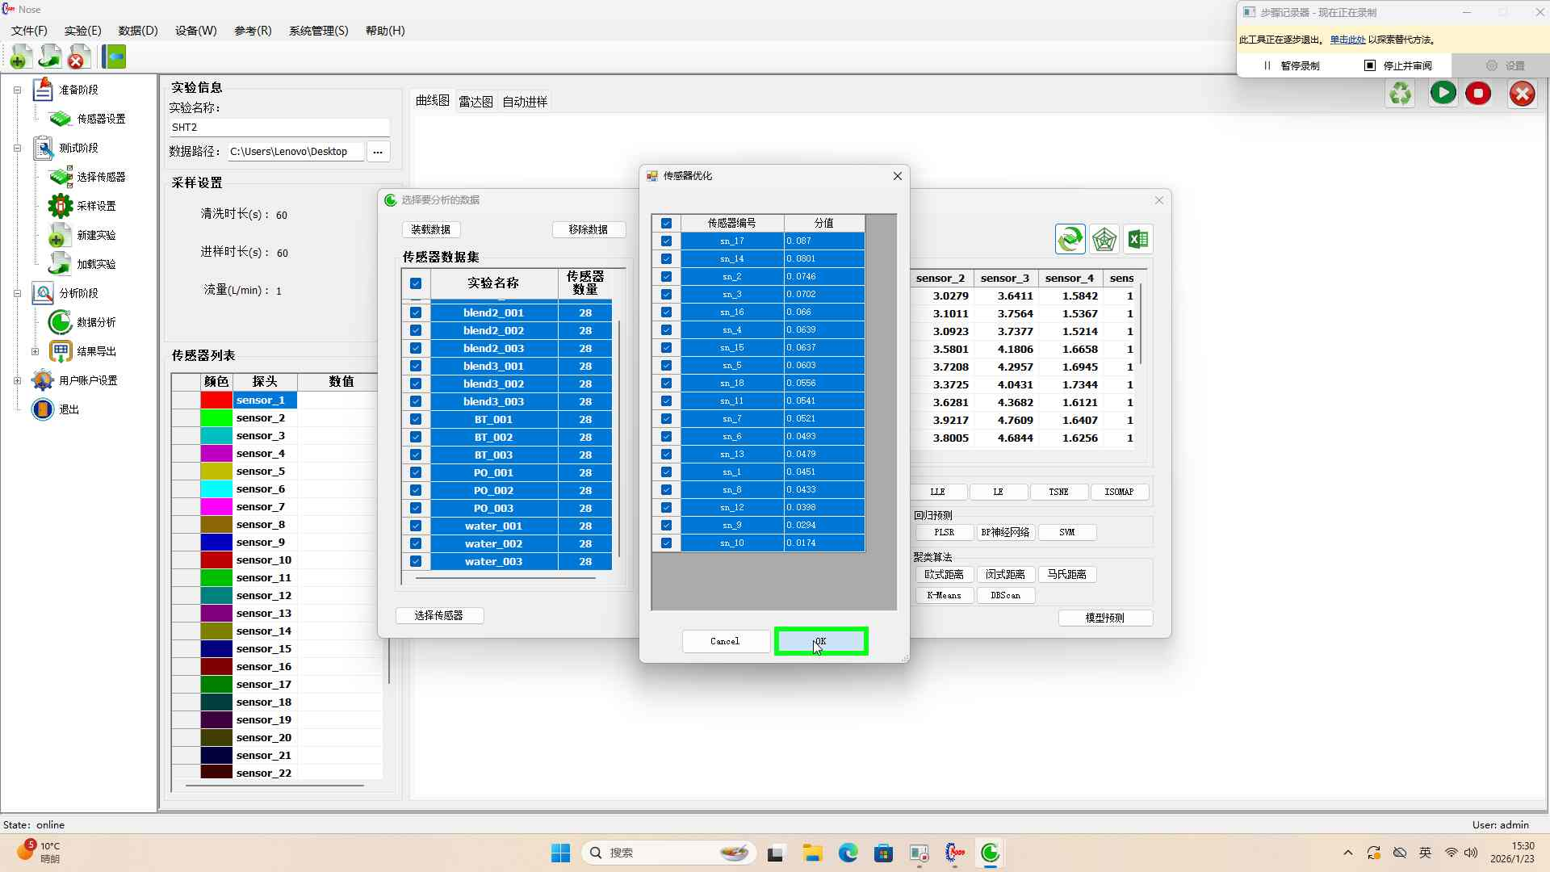The height and width of the screenshot is (872, 1550).
Task: Click the Cancel button in 传感器优化 dialog
Action: [x=724, y=641]
